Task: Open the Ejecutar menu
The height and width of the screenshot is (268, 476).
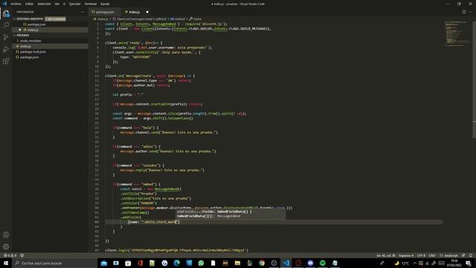Action: (74, 4)
